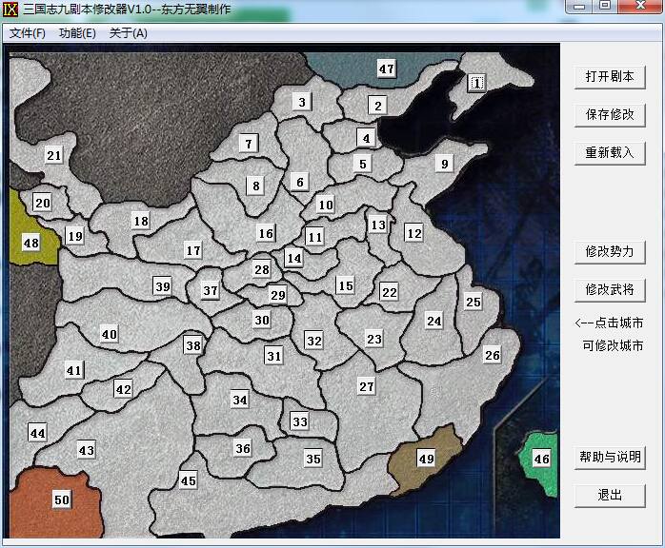Open the 功能(E) menu
Image resolution: width=665 pixels, height=548 pixels.
(77, 33)
